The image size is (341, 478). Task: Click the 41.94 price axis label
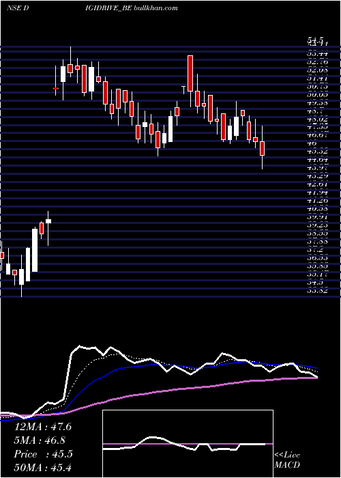[317, 193]
